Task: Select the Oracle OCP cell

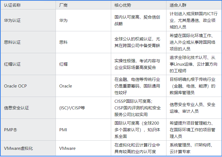Action: coord(28,86)
